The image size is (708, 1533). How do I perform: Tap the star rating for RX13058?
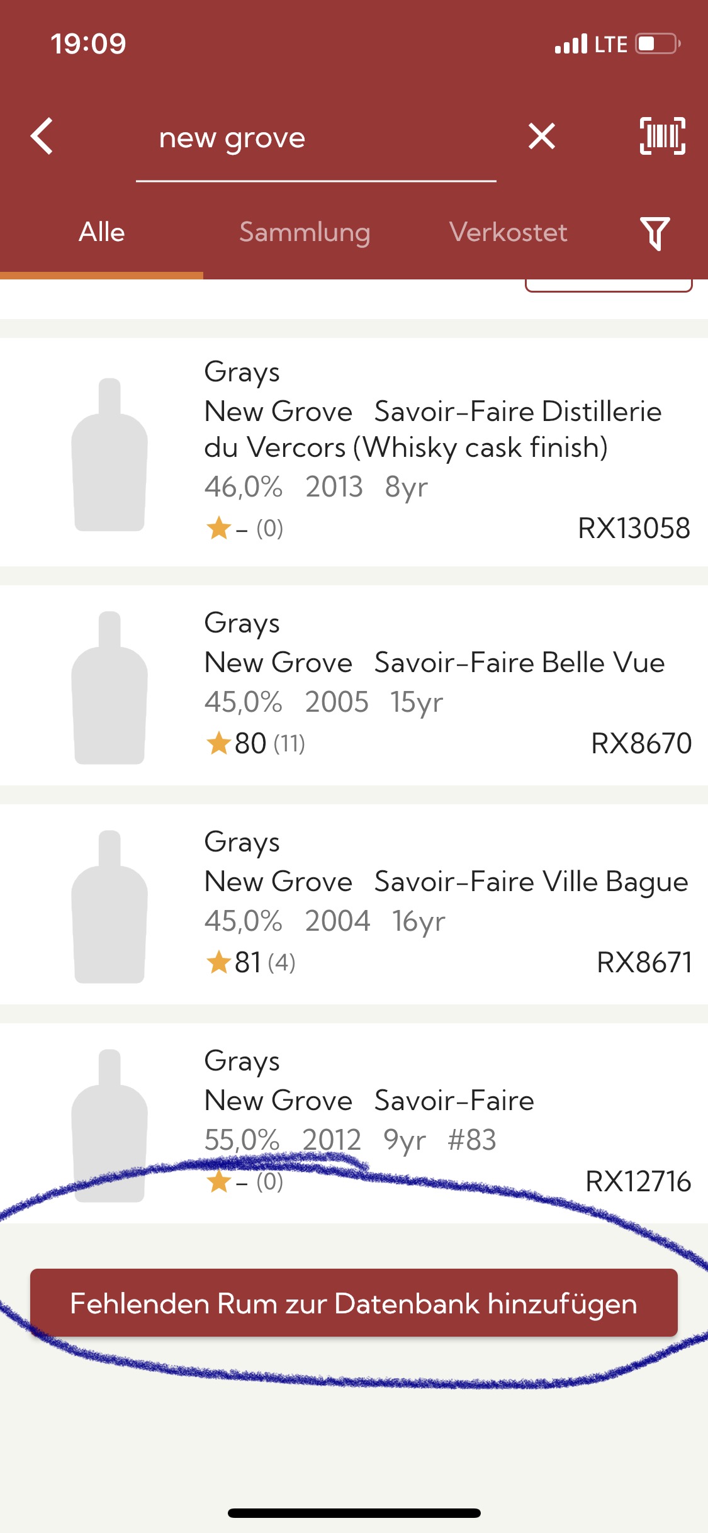(x=244, y=528)
